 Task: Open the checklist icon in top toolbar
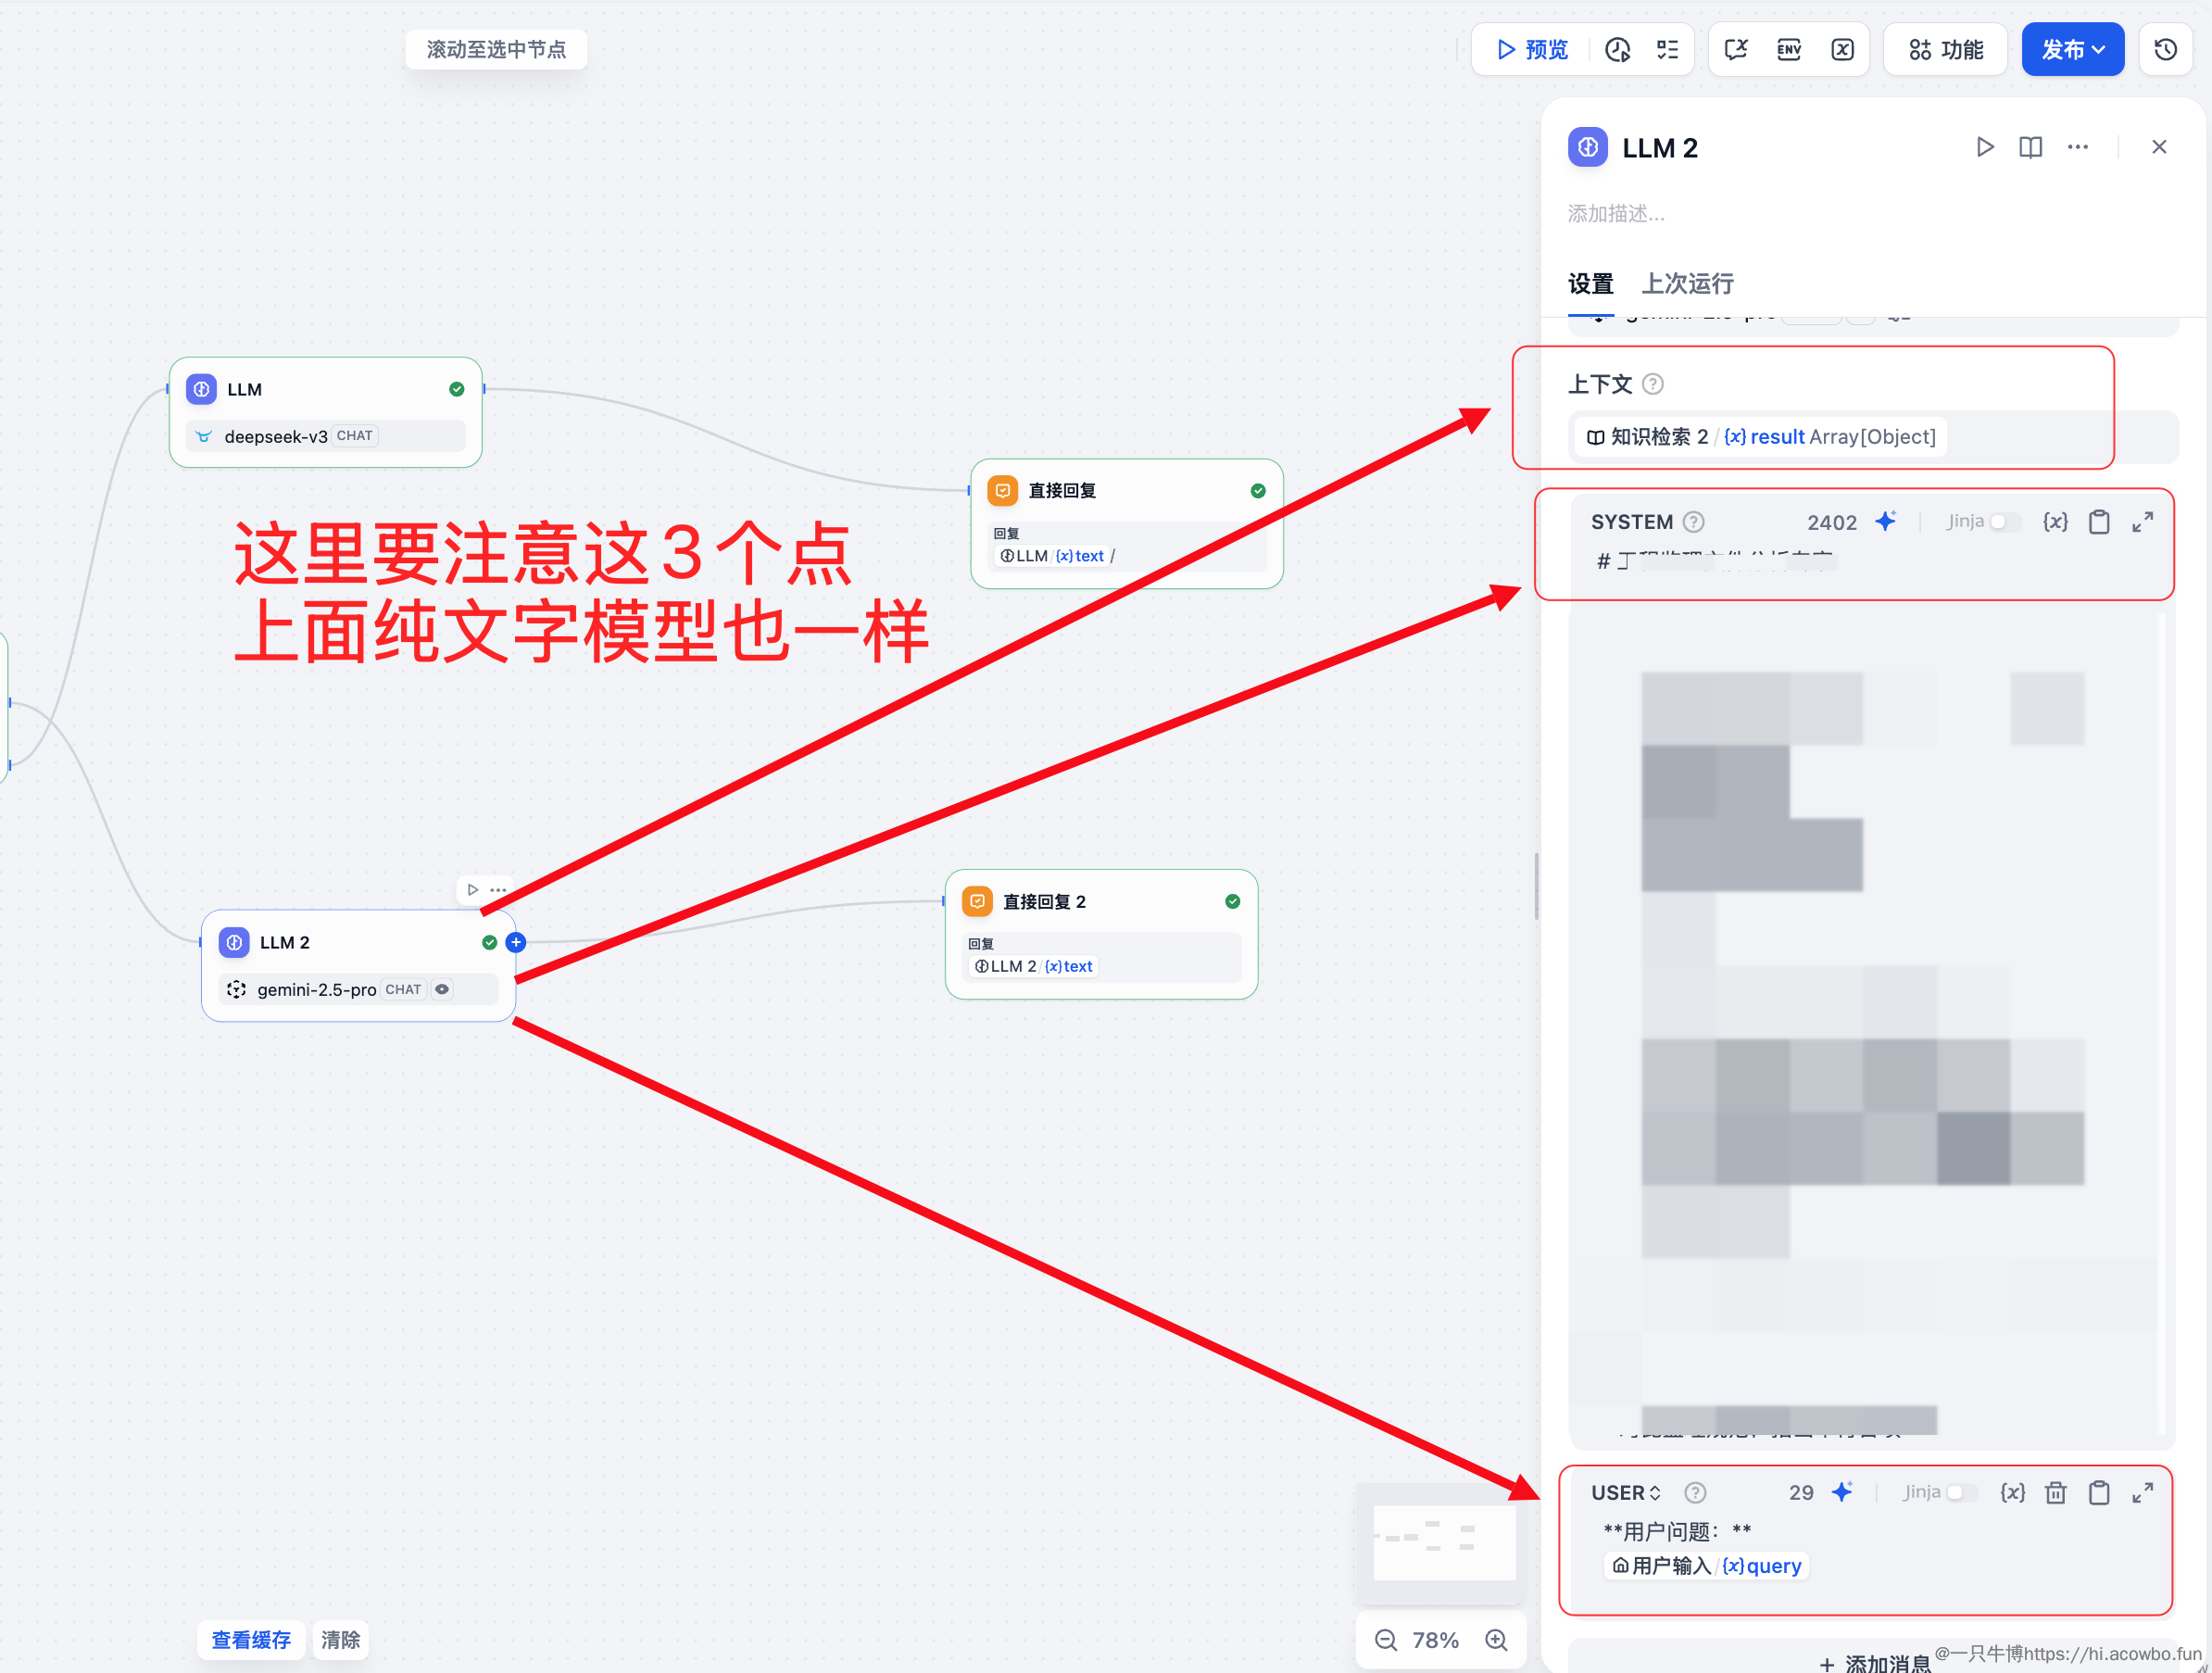1667,48
